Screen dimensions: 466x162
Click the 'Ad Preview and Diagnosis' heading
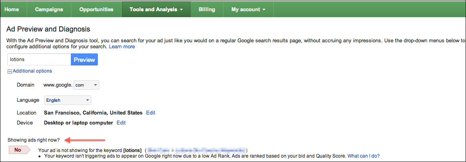[48, 29]
